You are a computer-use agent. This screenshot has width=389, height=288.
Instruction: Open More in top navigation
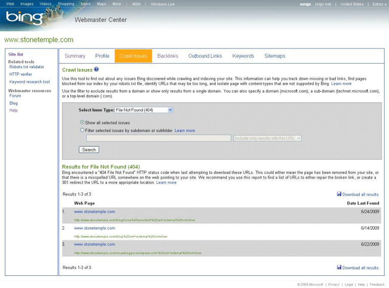pyautogui.click(x=117, y=4)
